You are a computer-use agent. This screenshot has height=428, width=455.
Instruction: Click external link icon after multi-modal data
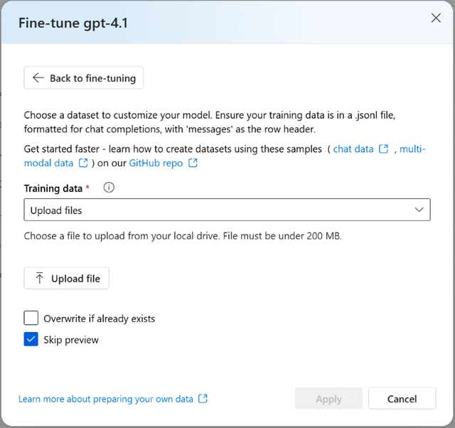83,164
